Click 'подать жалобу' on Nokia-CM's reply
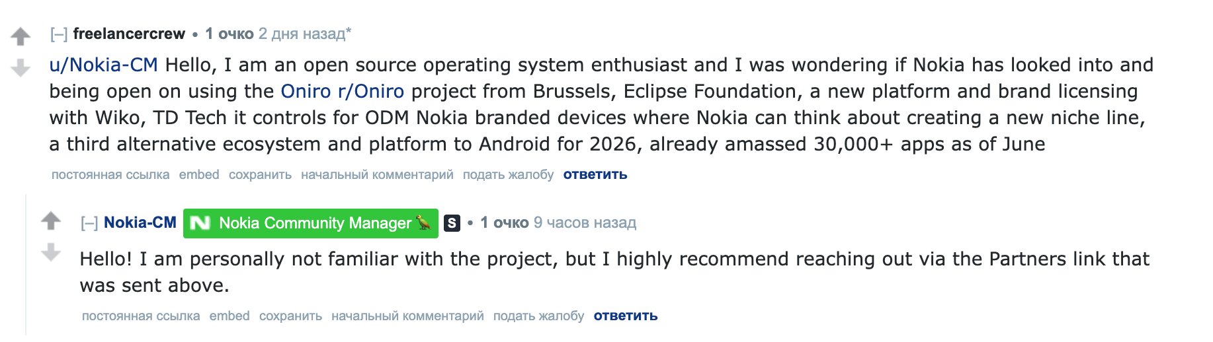 [x=538, y=316]
